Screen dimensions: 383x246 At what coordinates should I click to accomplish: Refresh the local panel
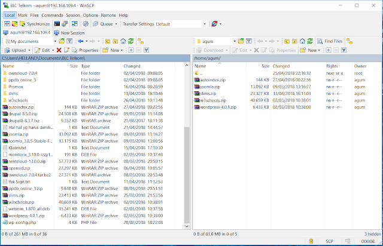pos(131,41)
